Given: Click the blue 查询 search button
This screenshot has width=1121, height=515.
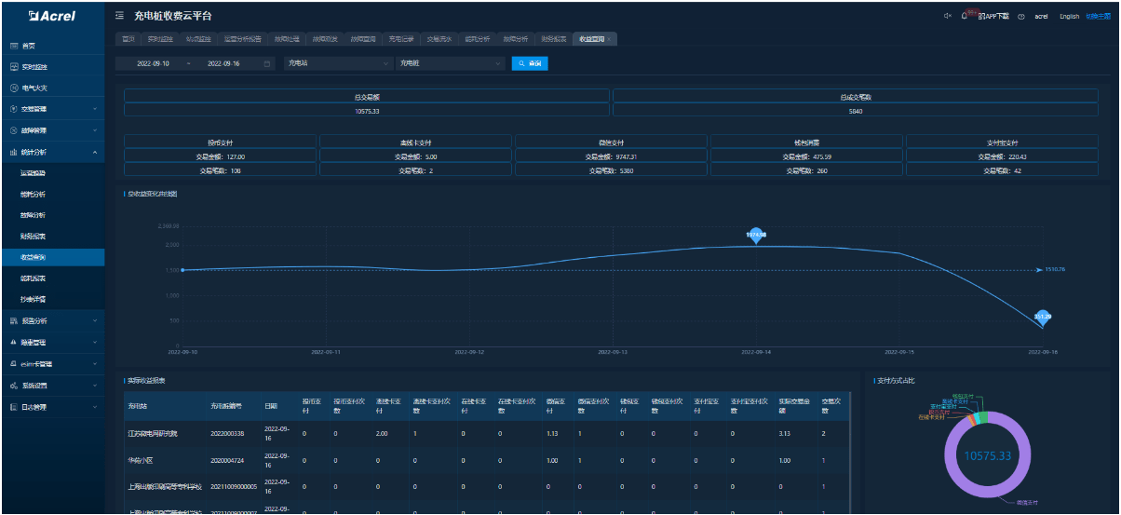Looking at the screenshot, I should click(530, 63).
